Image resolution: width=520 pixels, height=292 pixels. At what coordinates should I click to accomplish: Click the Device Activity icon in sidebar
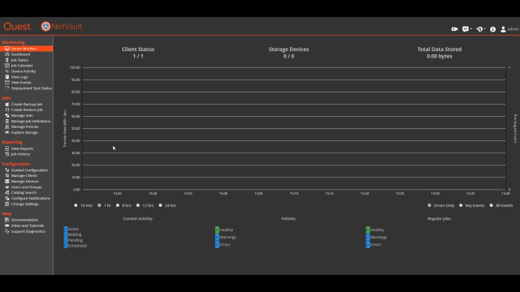7,71
